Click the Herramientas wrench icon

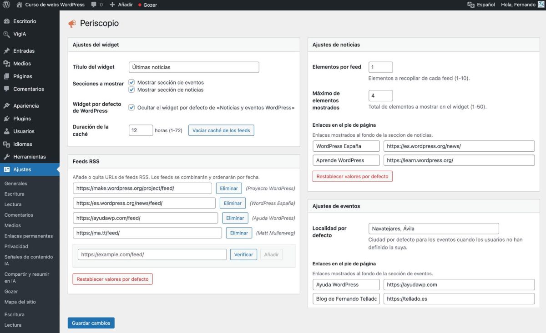(x=6, y=157)
